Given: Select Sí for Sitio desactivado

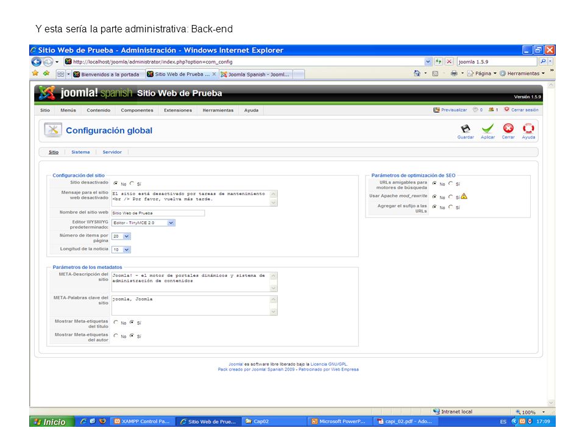Looking at the screenshot, I should [132, 184].
